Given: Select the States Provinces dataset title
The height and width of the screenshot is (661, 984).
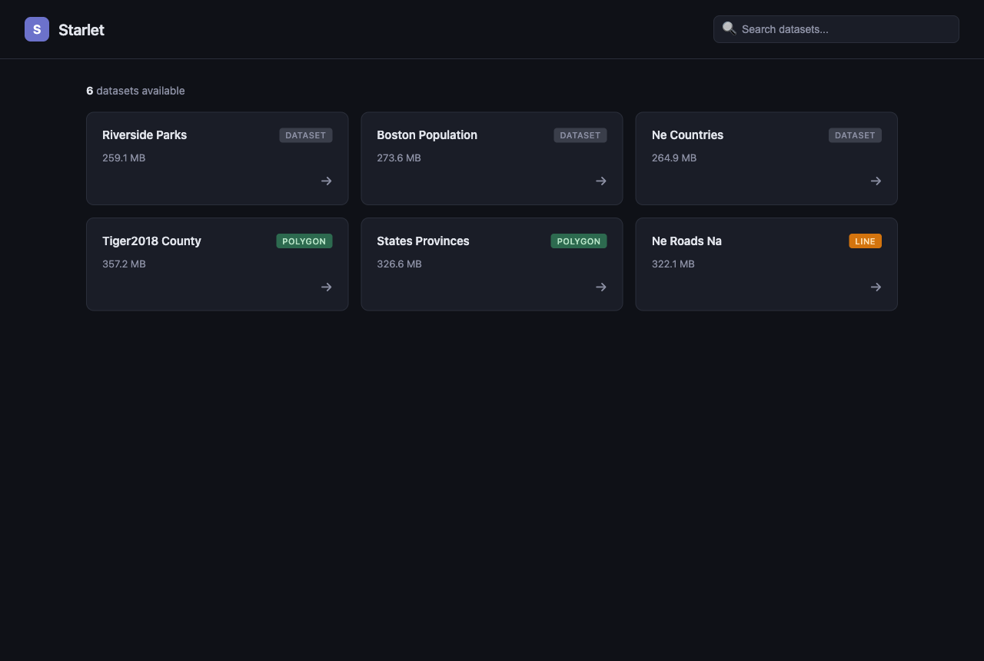Looking at the screenshot, I should [x=423, y=241].
